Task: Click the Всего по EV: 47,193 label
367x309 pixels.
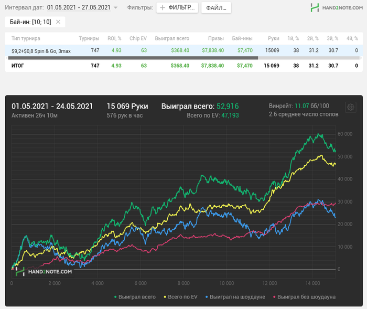Action: click(213, 115)
